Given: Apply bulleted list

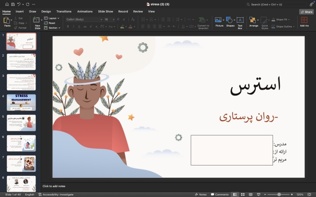Looking at the screenshot, I should [x=143, y=19].
